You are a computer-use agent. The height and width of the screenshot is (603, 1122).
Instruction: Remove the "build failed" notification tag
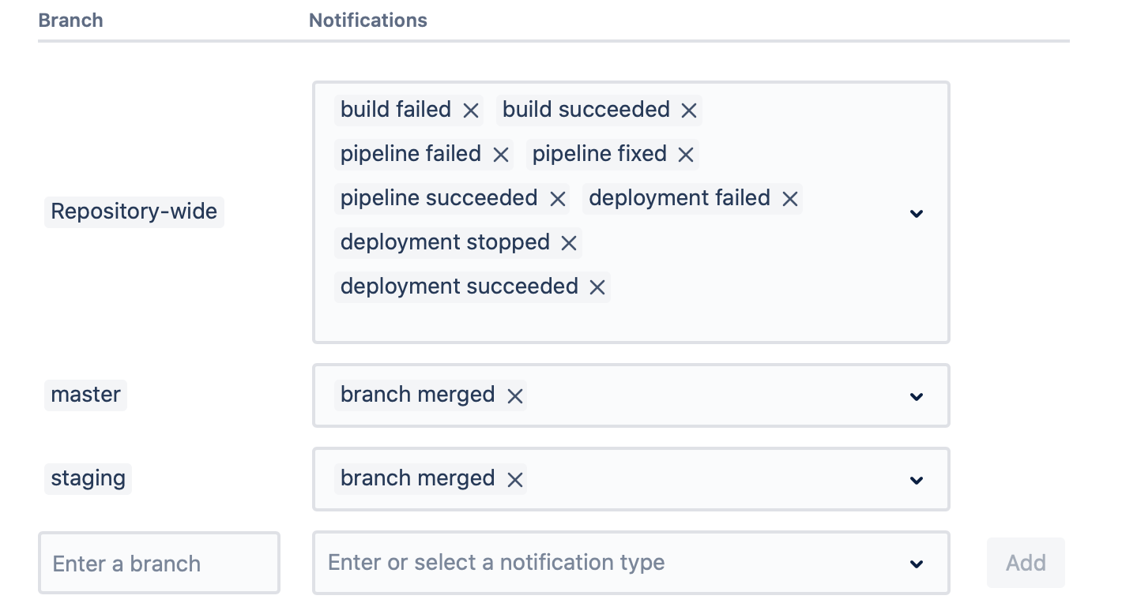(470, 110)
